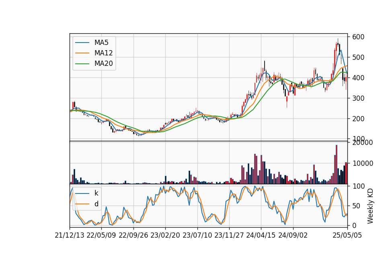Click the 500 price axis label

[x=358, y=57]
